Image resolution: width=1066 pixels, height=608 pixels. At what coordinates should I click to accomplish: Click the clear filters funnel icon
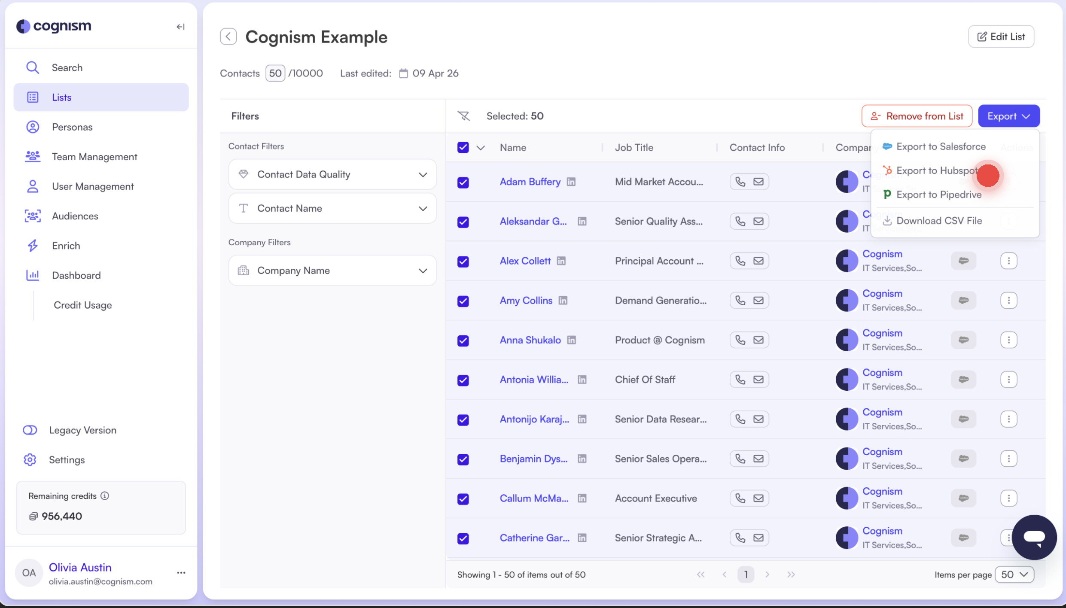tap(463, 116)
